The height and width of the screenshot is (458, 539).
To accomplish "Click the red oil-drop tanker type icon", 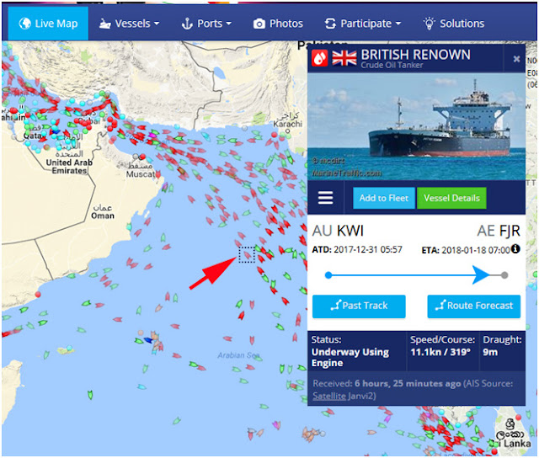I will [x=319, y=58].
